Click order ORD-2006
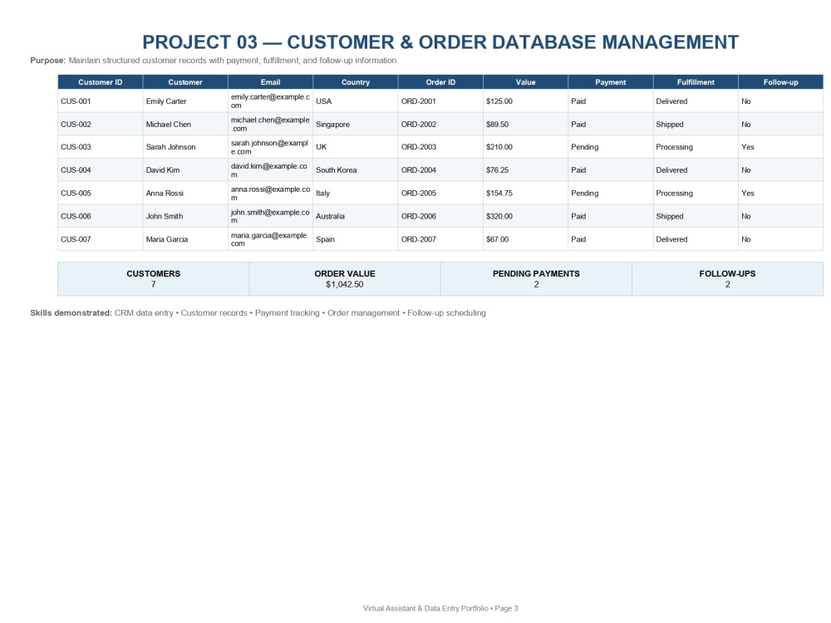 coord(419,216)
